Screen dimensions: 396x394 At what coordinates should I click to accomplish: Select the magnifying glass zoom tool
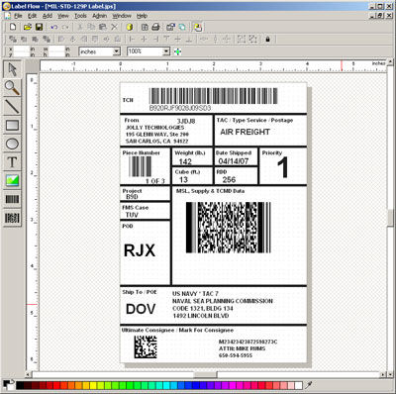point(12,88)
